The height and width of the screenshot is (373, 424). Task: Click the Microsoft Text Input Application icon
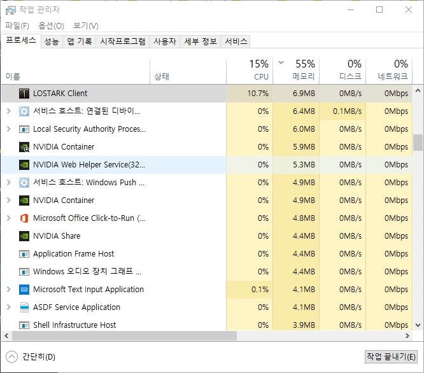click(24, 290)
